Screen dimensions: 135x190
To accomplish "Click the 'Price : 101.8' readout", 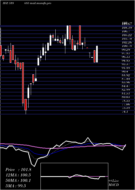I will point(18,170).
